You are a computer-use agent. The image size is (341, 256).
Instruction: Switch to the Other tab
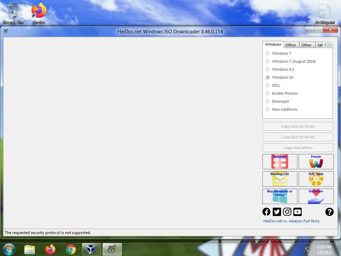306,45
